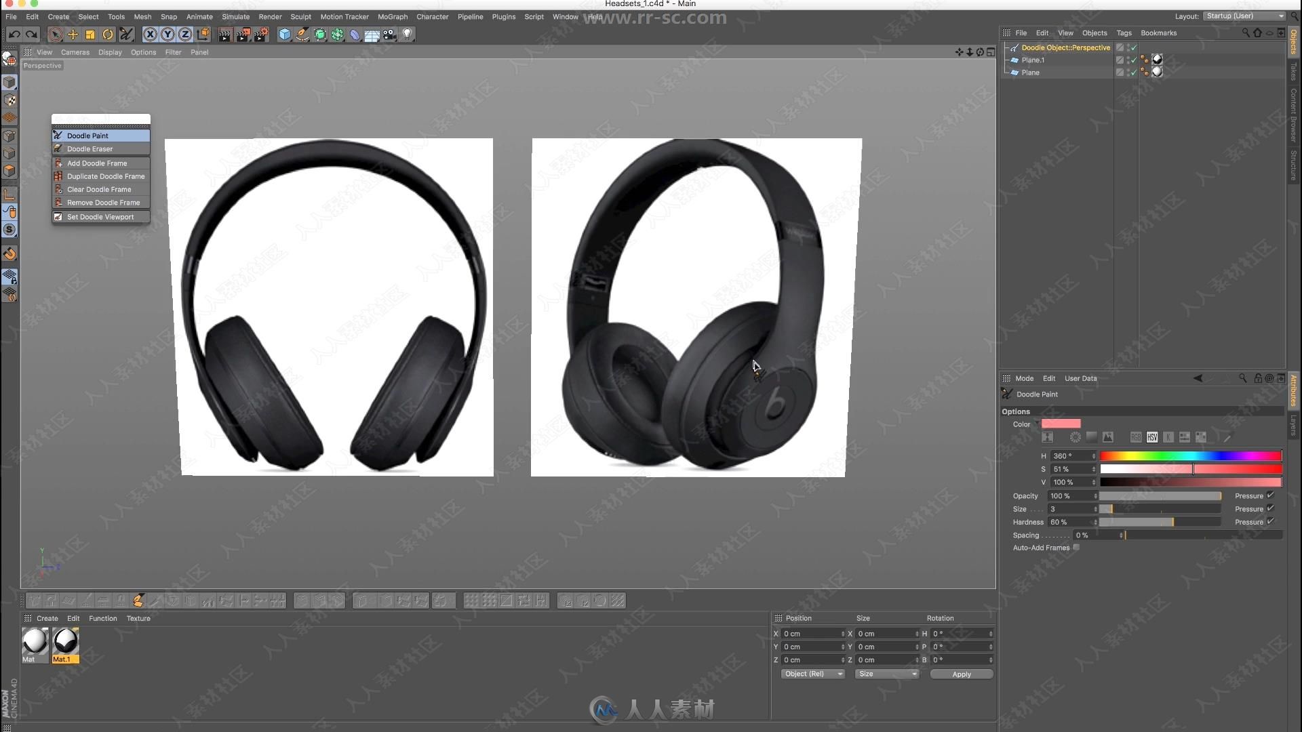Open the Sculpt menu
The height and width of the screenshot is (732, 1302).
pyautogui.click(x=300, y=16)
